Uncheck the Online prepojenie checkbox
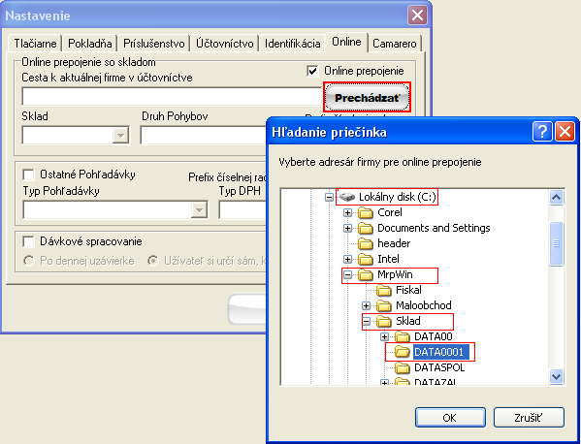581x444 pixels. (312, 71)
